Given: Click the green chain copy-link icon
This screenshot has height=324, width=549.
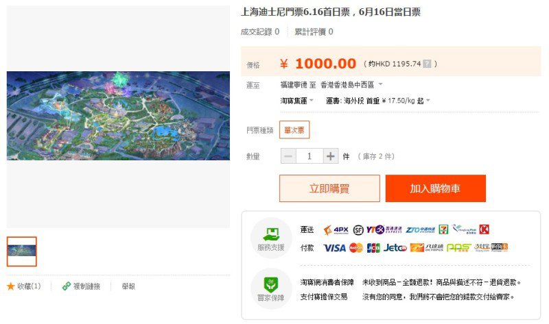Looking at the screenshot, I should [x=66, y=286].
